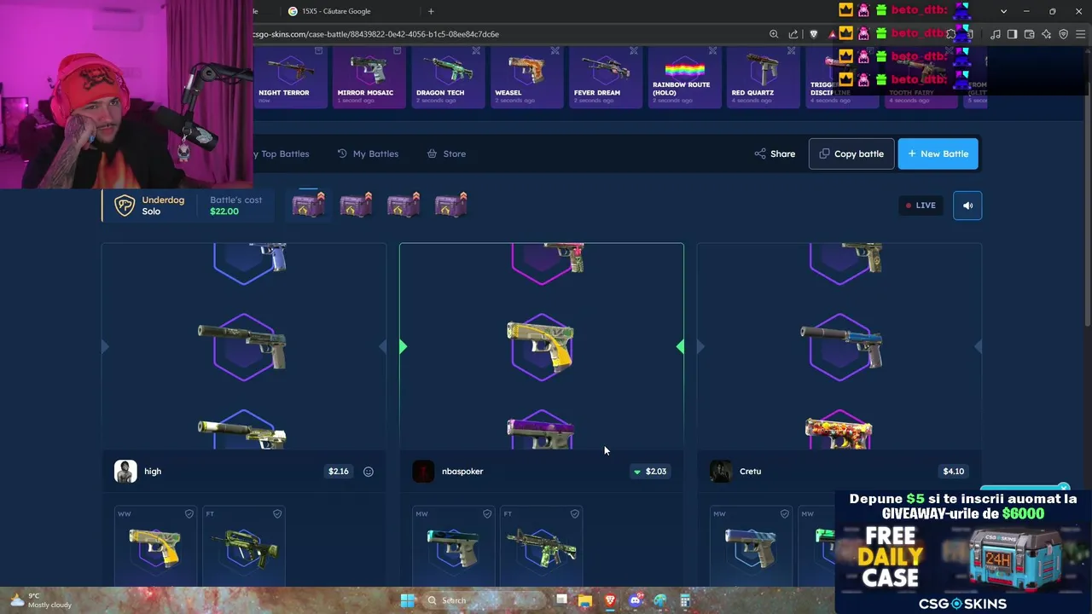Click high's $2.16 total
This screenshot has height=614, width=1092.
tap(338, 472)
